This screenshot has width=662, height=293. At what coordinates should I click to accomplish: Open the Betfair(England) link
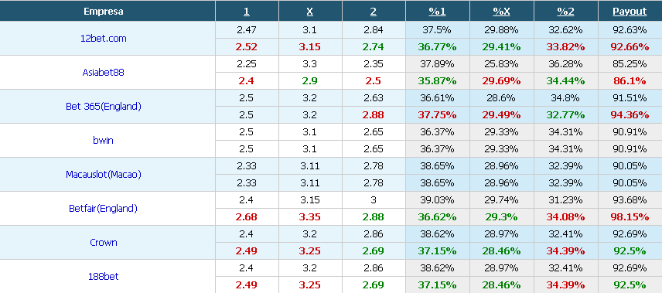[104, 209]
